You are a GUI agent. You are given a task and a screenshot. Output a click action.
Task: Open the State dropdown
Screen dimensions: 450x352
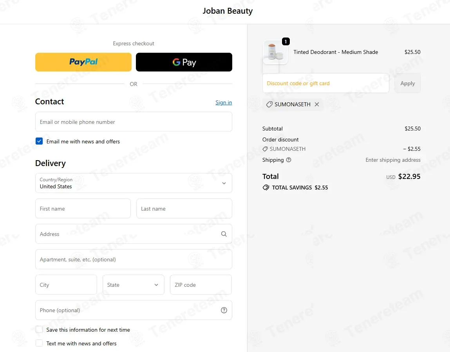(134, 285)
